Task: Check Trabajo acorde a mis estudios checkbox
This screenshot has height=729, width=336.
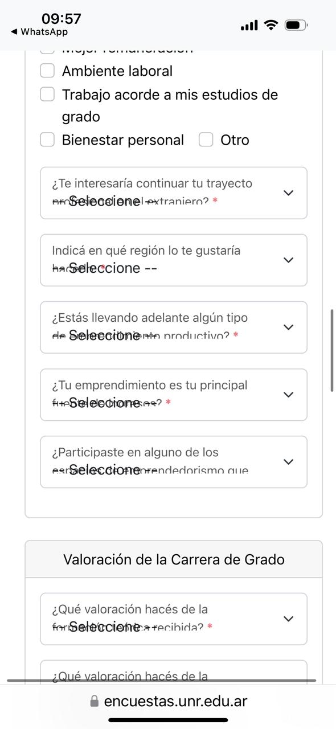Action: pos(47,94)
